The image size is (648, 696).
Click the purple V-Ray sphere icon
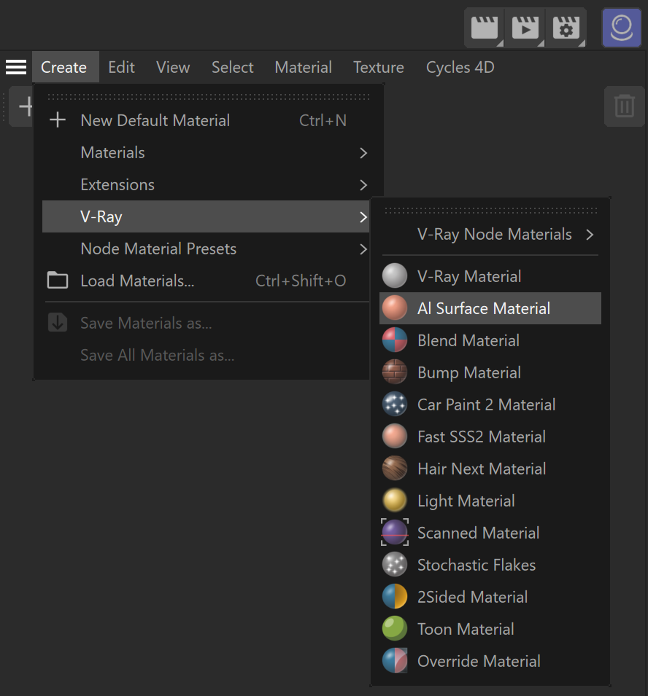pos(621,28)
